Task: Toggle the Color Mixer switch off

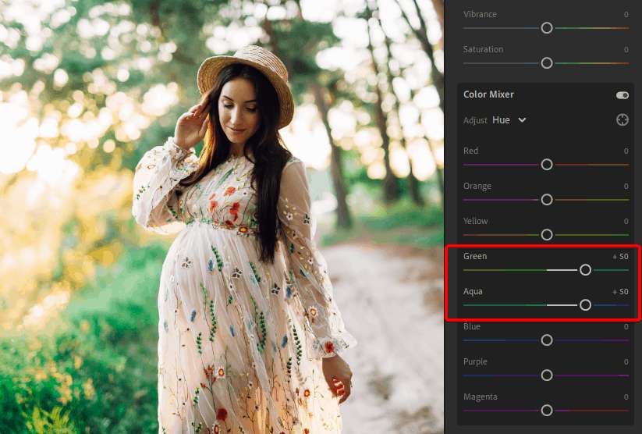Action: [622, 95]
